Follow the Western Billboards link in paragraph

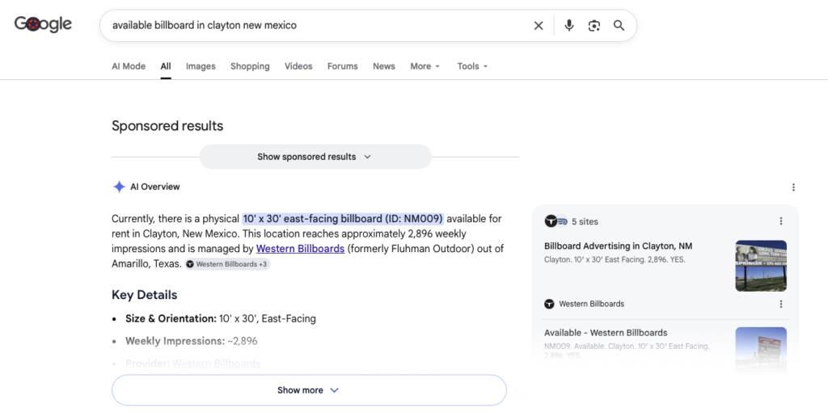tap(301, 249)
